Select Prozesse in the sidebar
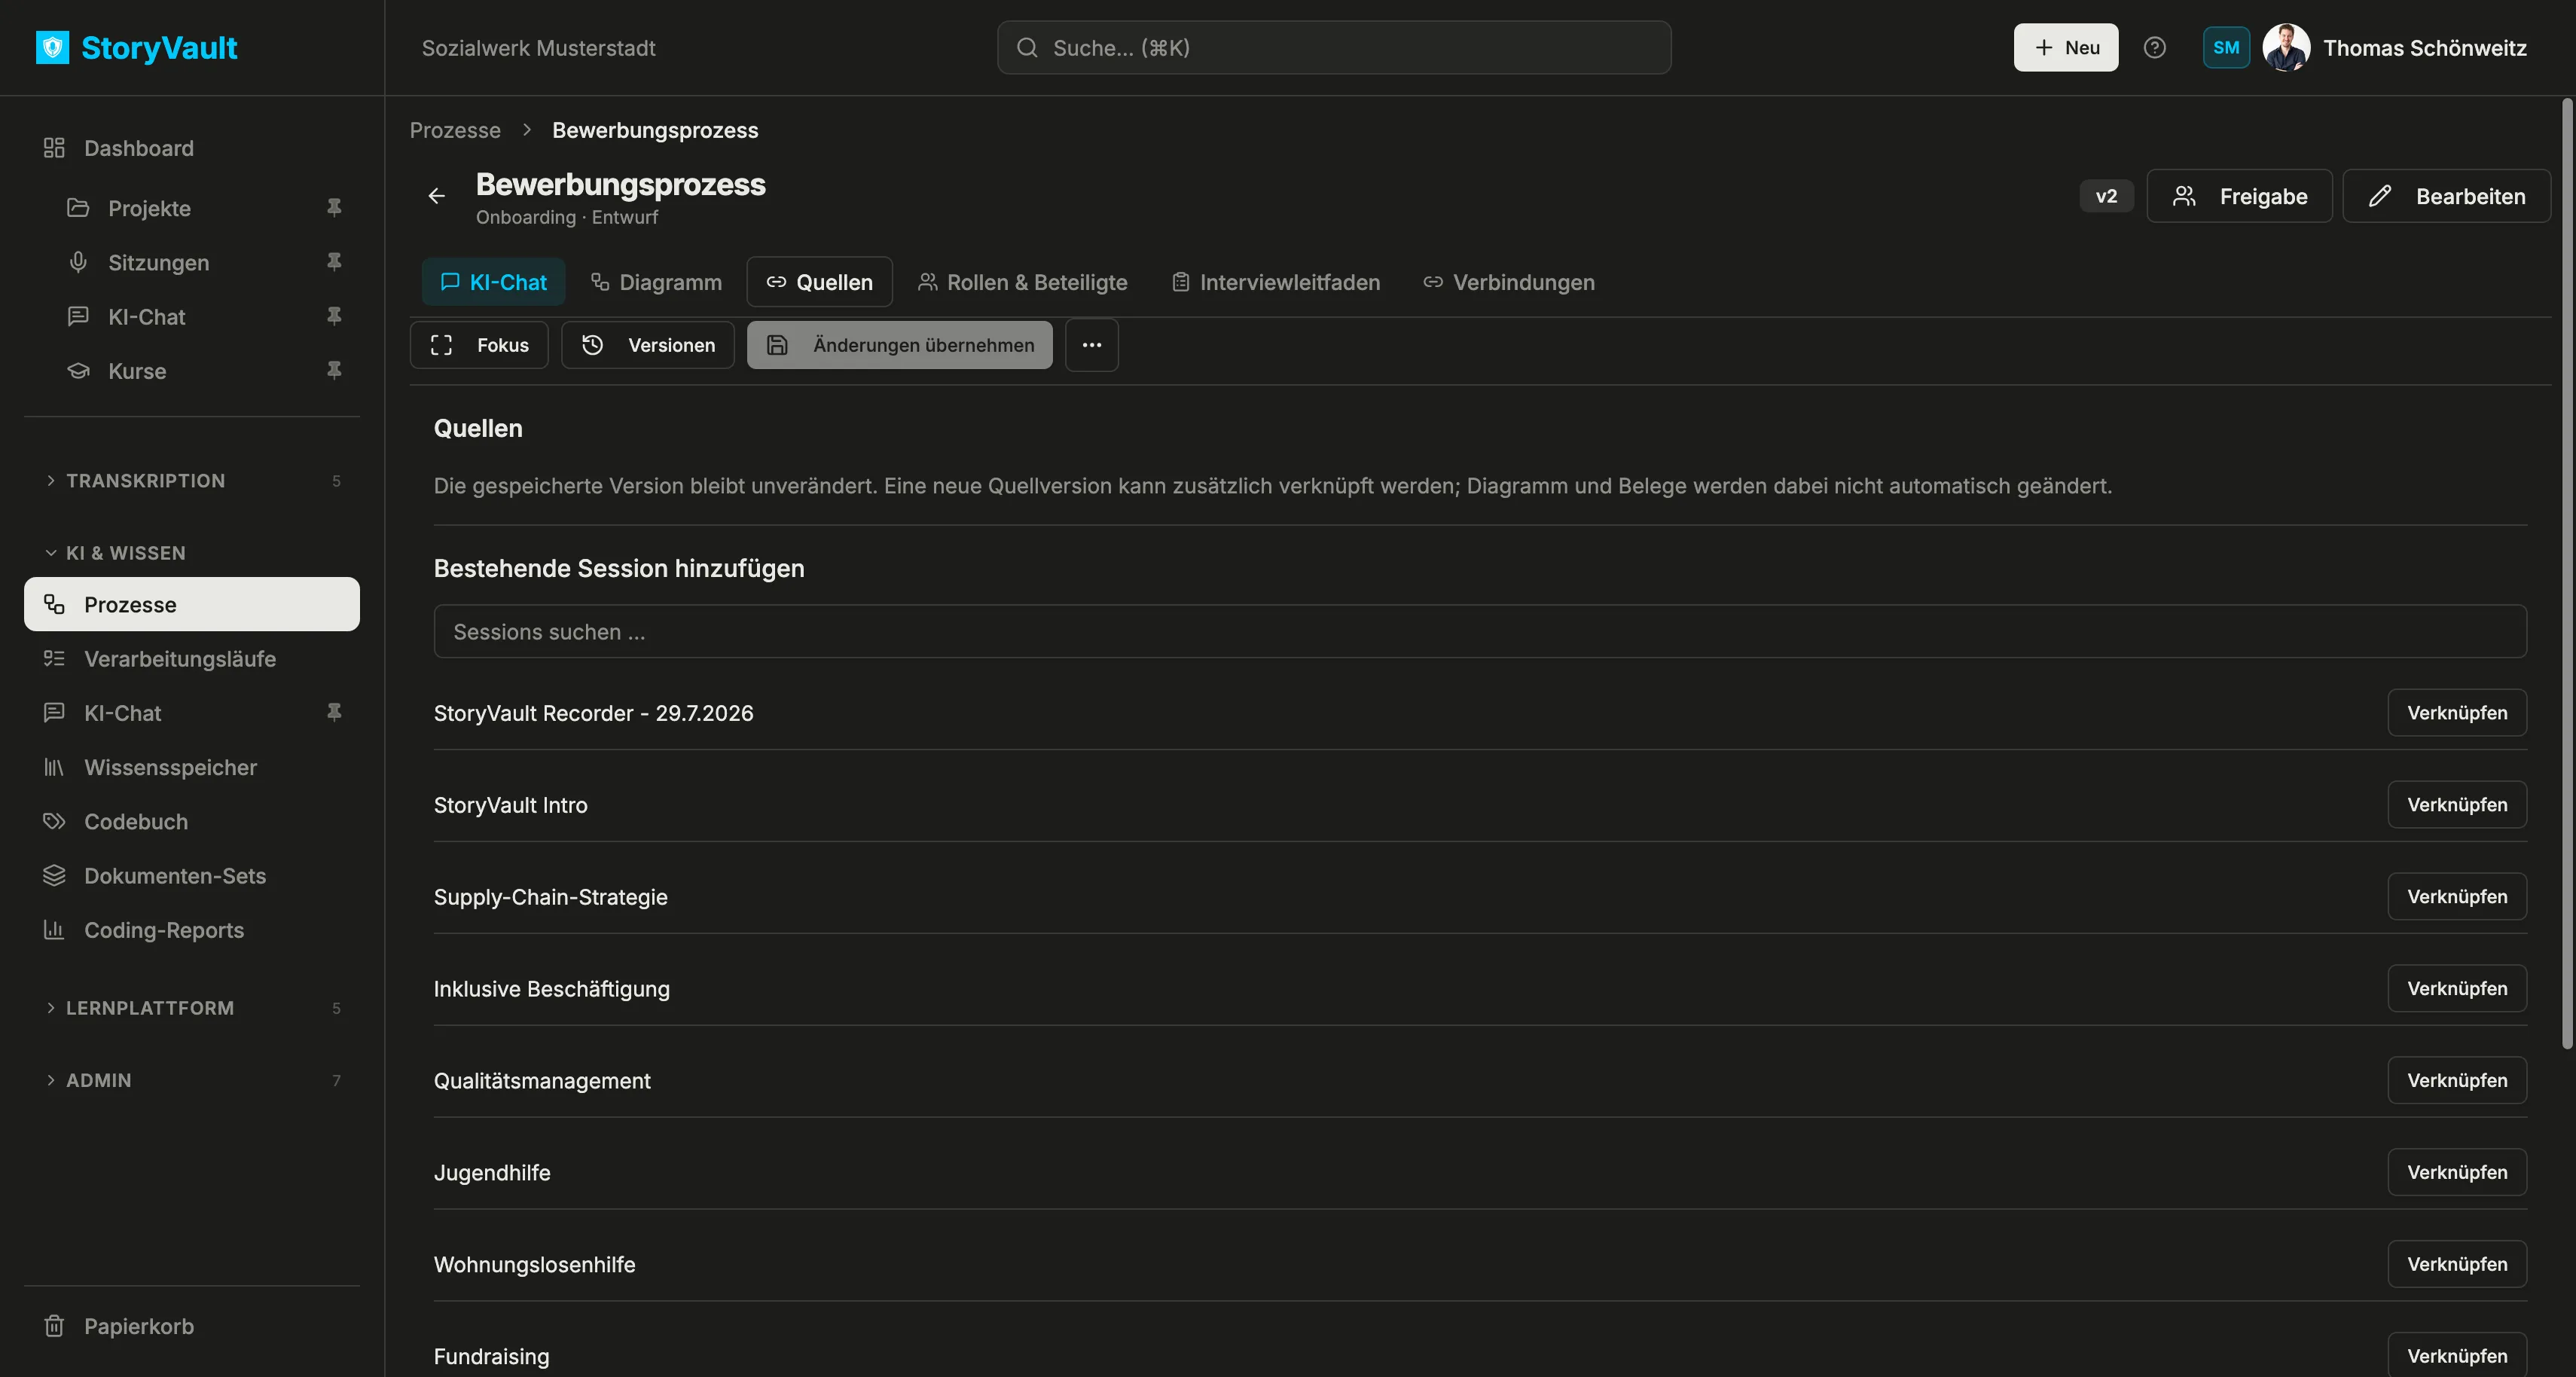The image size is (2576, 1377). click(x=192, y=604)
